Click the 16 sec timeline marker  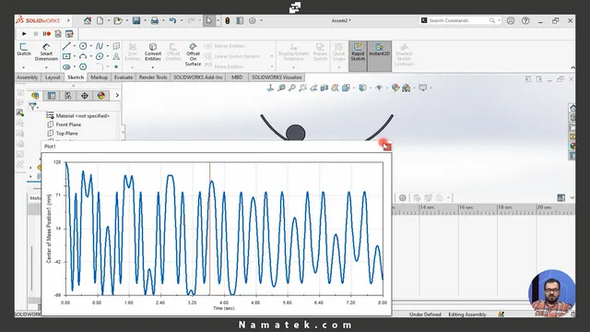click(466, 207)
